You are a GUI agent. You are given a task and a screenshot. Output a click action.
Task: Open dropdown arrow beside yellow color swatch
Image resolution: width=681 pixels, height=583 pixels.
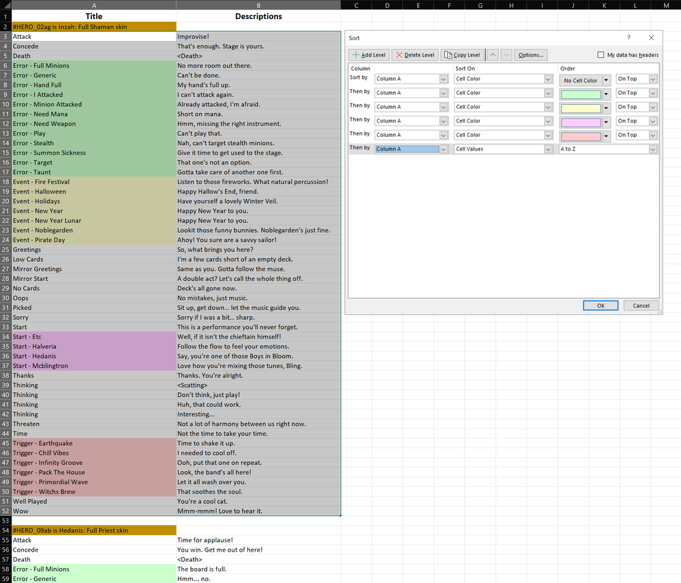click(606, 108)
